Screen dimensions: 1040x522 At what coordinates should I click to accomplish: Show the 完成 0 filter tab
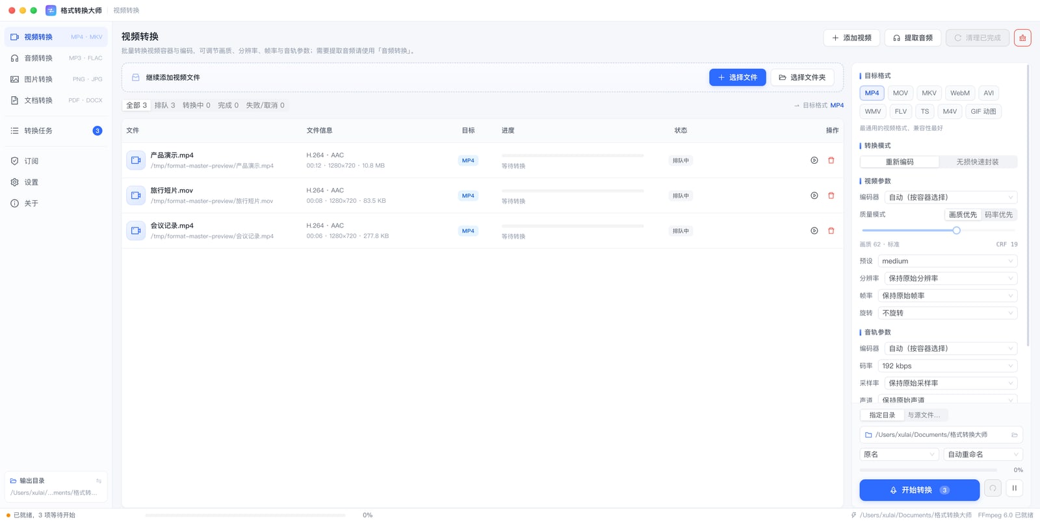tap(228, 105)
